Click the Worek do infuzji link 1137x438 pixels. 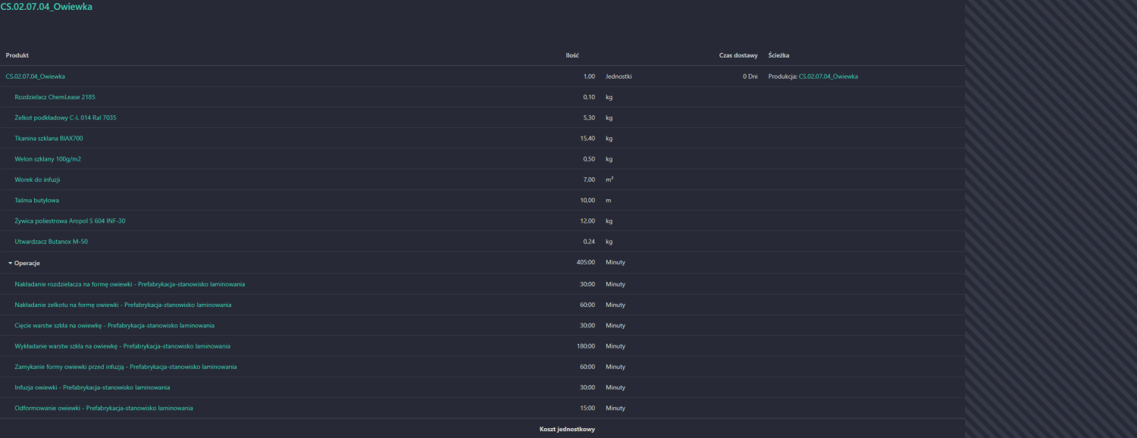coord(37,180)
